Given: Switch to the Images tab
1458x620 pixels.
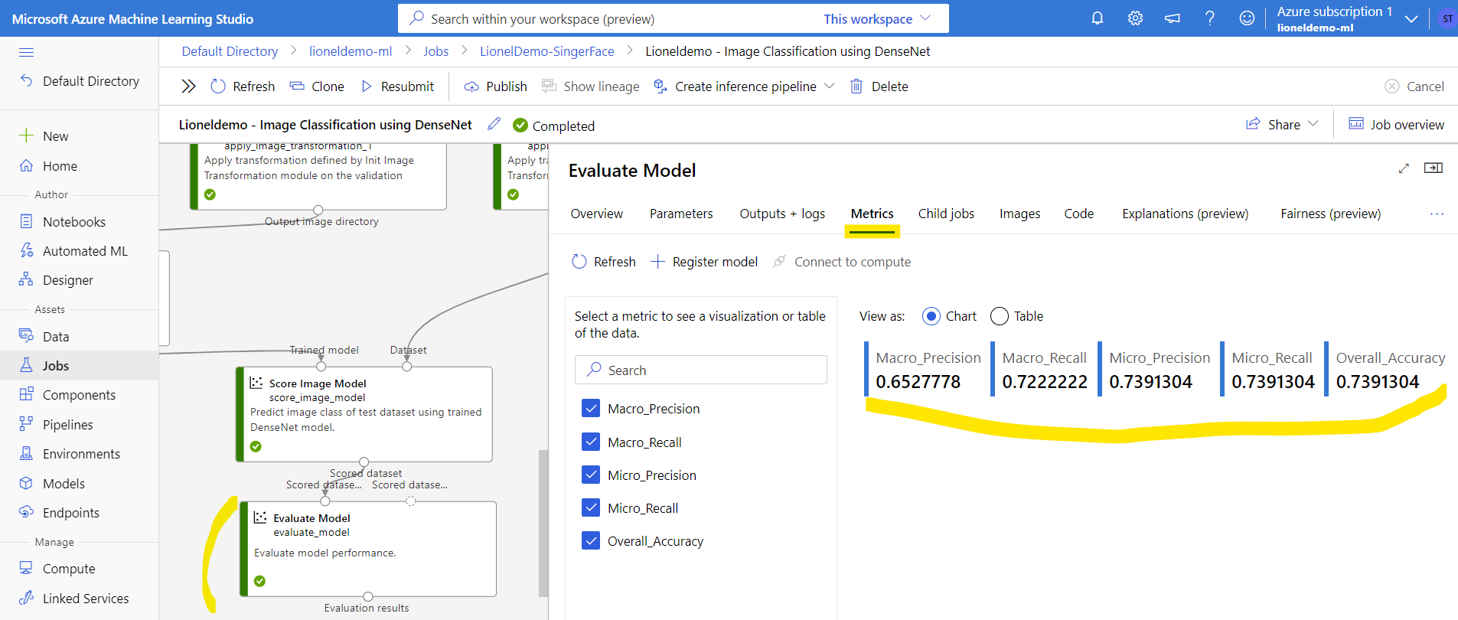Looking at the screenshot, I should pyautogui.click(x=1019, y=214).
